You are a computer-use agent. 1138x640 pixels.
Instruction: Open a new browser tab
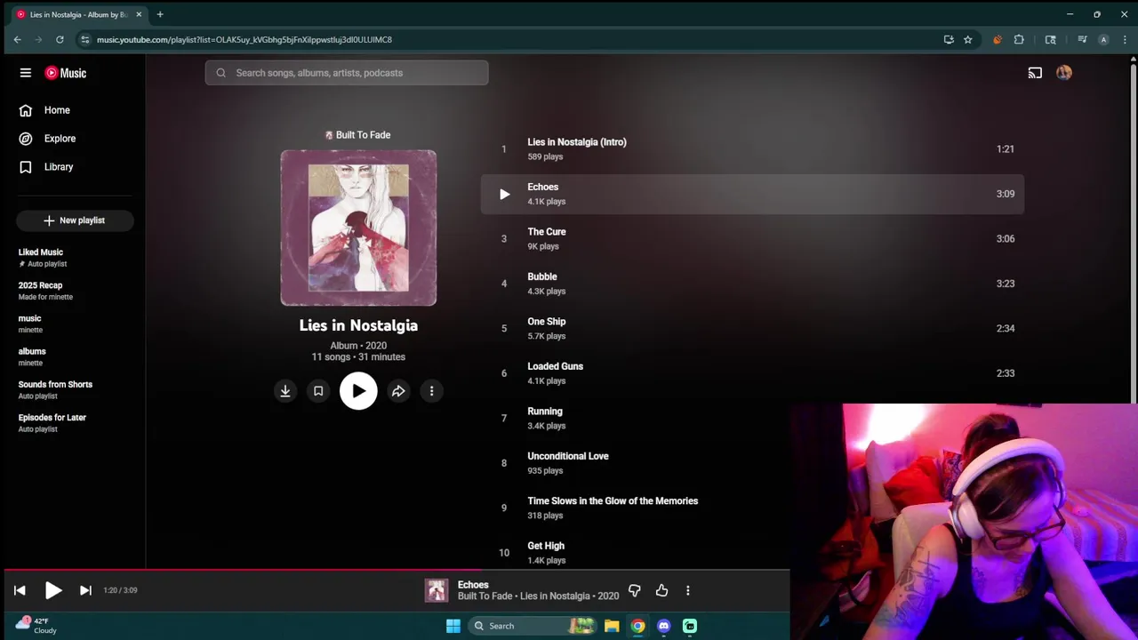[x=160, y=14]
